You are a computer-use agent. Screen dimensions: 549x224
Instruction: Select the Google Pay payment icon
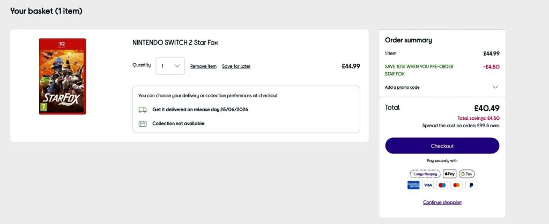point(467,174)
